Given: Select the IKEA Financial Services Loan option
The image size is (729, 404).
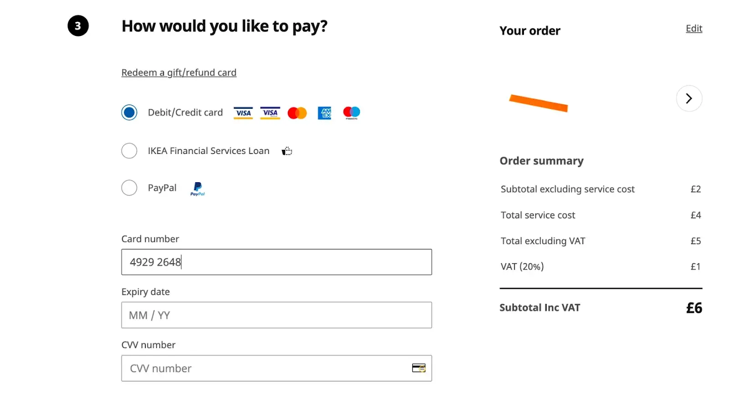Looking at the screenshot, I should click(129, 151).
